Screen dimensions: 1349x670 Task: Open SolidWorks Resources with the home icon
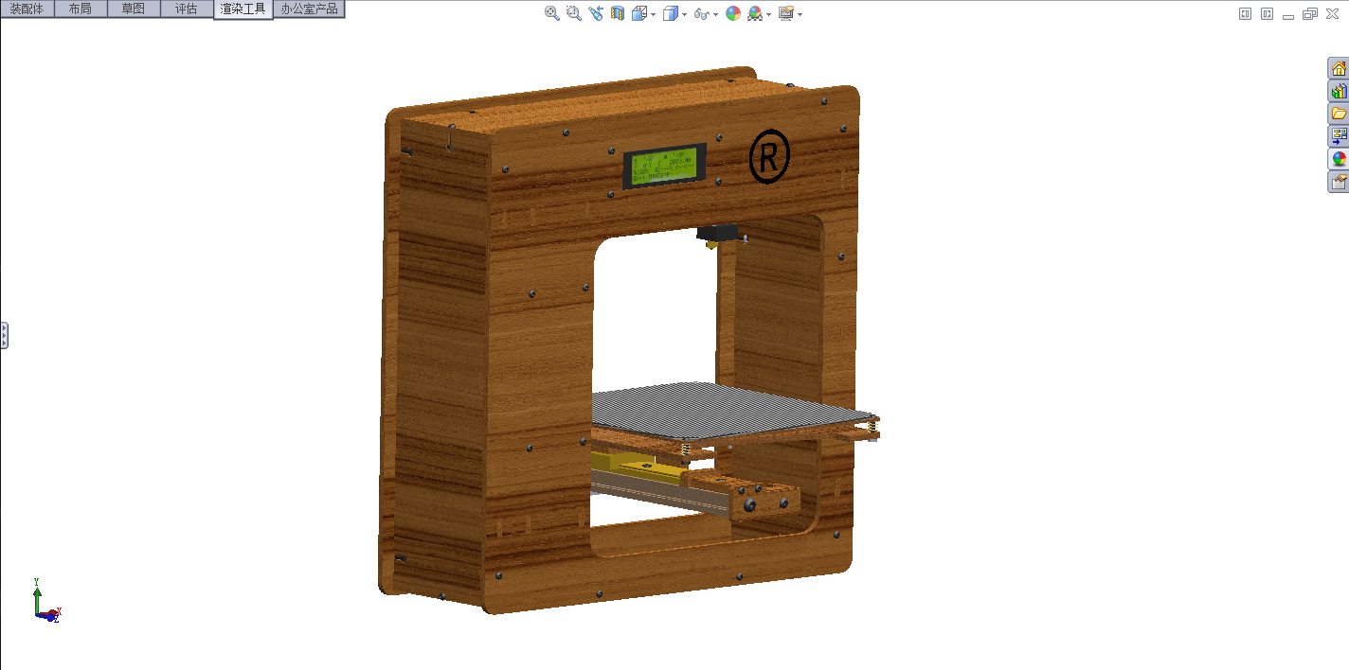(x=1339, y=68)
